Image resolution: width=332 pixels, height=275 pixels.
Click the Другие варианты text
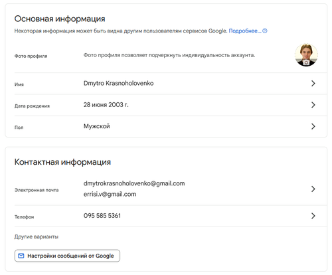[x=37, y=236]
